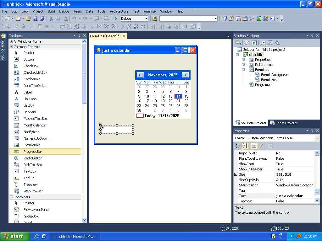
Task: Expand the Properties node in solution tree
Action: click(x=243, y=60)
